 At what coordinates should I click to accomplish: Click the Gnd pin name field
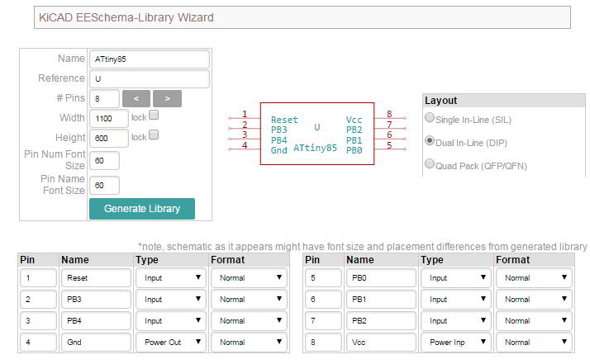96,343
